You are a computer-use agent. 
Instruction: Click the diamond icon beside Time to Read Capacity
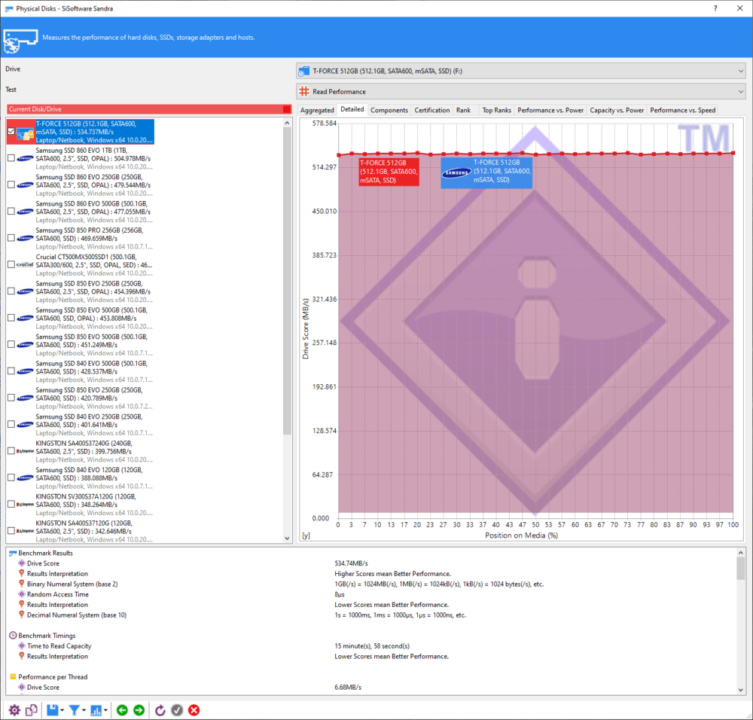click(x=22, y=646)
